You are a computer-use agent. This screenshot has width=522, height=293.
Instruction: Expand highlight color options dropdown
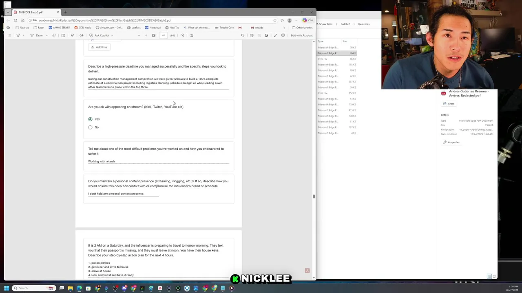click(x=23, y=35)
